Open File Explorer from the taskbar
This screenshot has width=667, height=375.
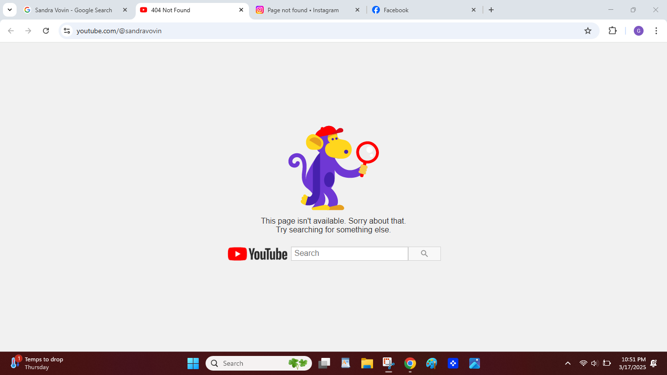[x=367, y=363]
